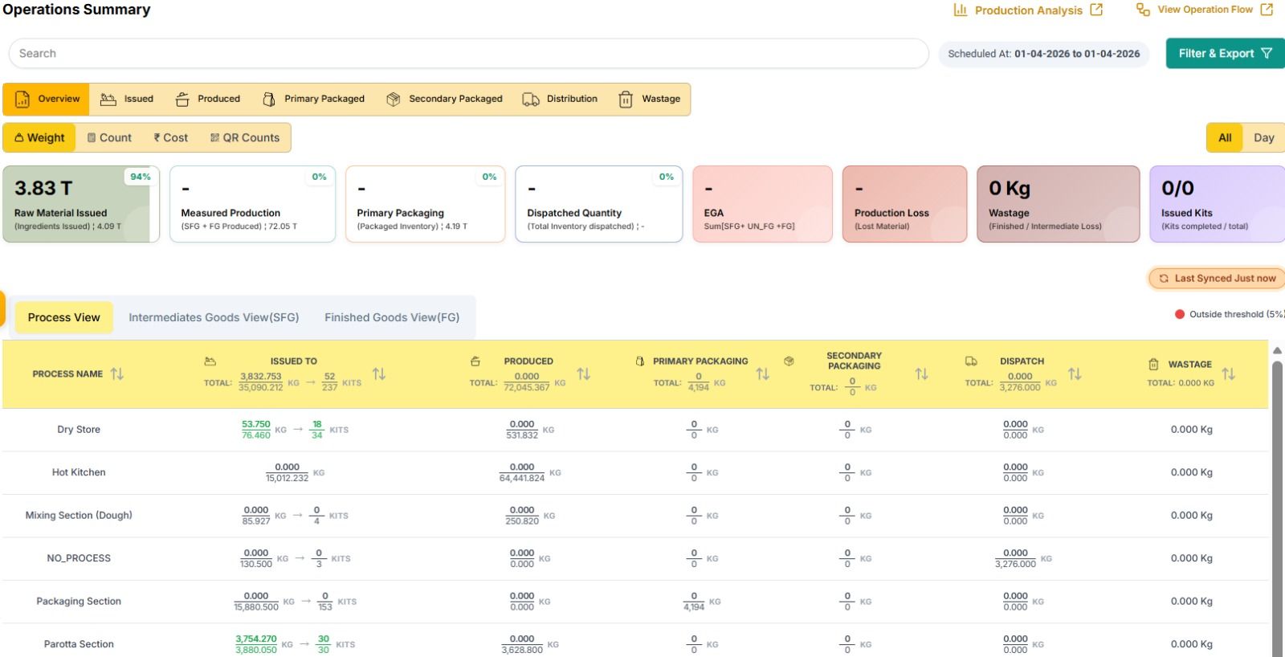This screenshot has height=657, width=1285.
Task: Click the View Operation Flow diagram icon
Action: pos(1143,10)
